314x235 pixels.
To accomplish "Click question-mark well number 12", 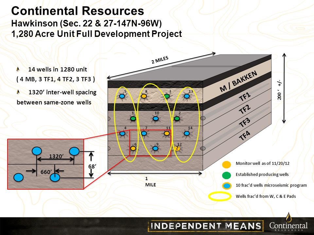I will [177, 148].
